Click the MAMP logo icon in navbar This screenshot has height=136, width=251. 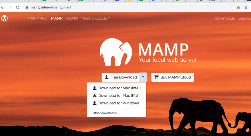[4, 18]
